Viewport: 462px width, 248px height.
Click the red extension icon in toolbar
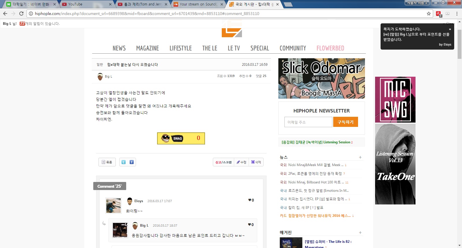438,14
